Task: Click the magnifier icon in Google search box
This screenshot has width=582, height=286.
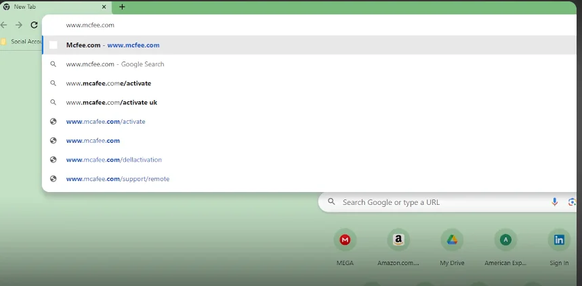Action: point(331,202)
